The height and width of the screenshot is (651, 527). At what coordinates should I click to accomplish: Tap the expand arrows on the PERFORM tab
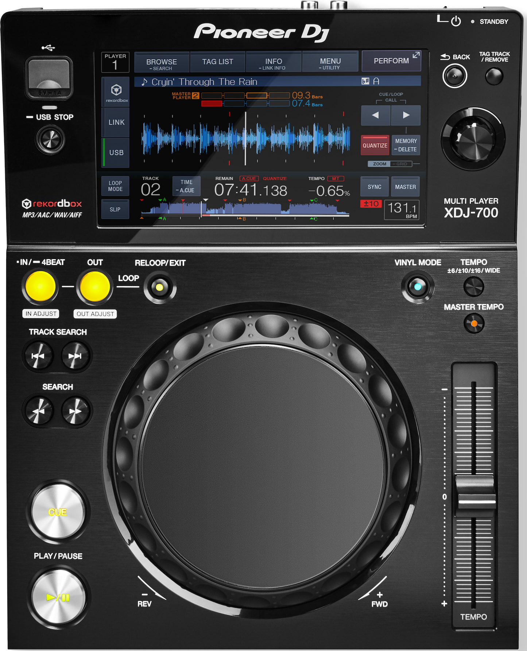[416, 55]
